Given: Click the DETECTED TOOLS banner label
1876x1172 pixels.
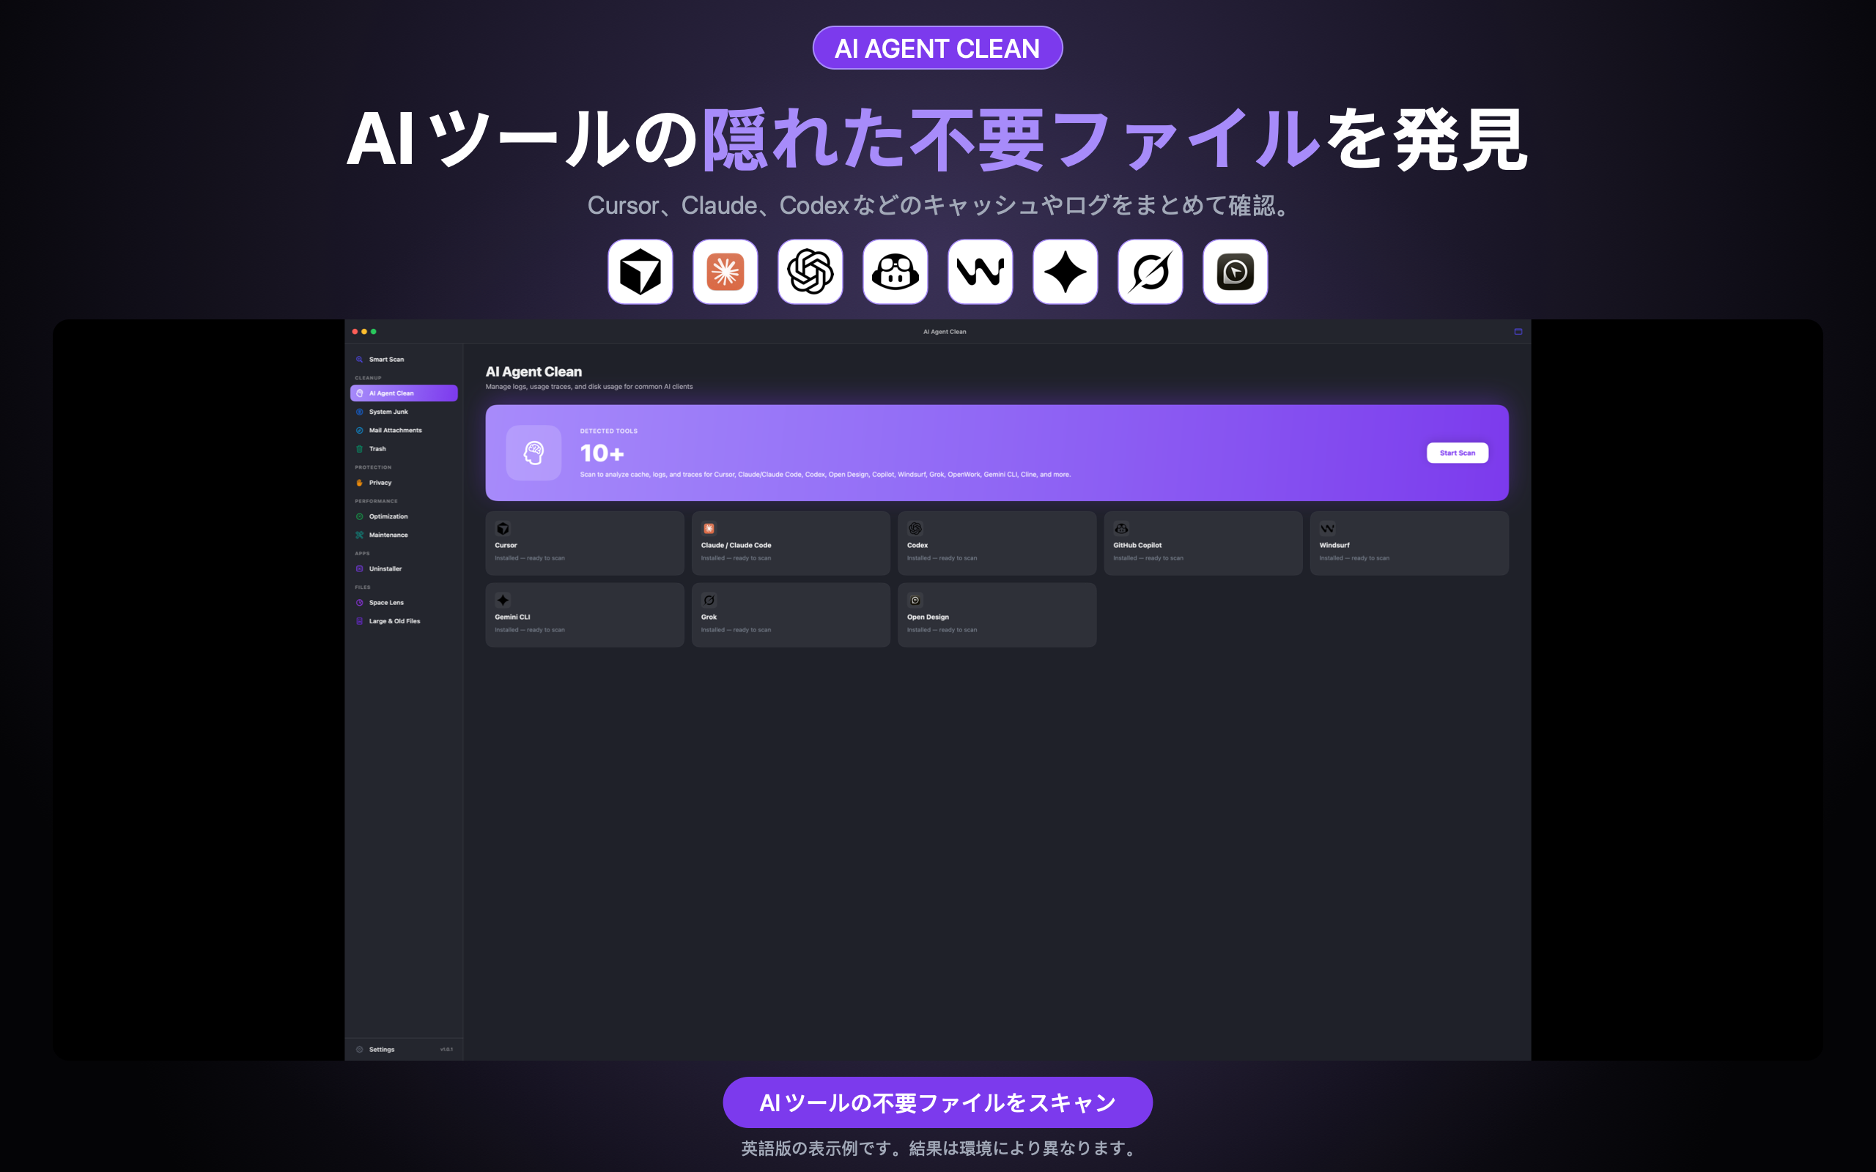Looking at the screenshot, I should tap(608, 431).
